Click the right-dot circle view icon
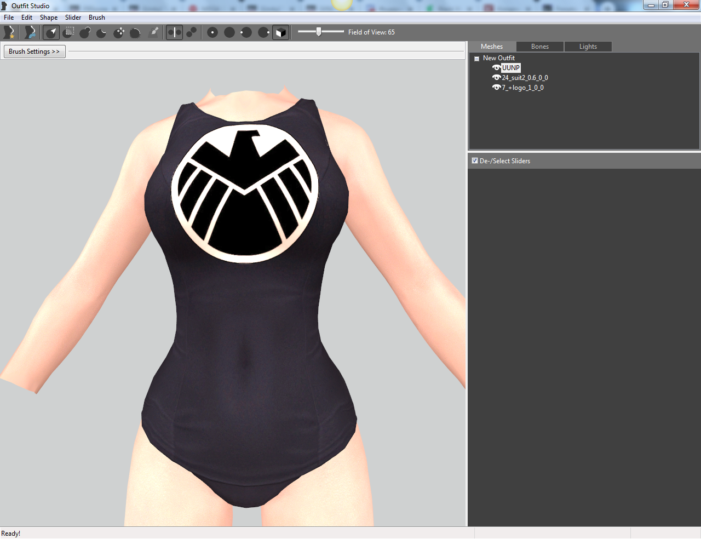701x539 pixels. click(263, 32)
